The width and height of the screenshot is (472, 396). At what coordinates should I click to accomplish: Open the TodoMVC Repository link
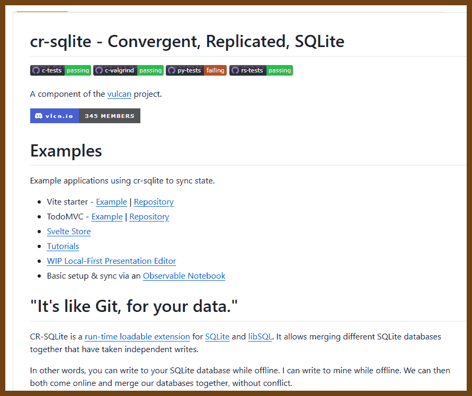click(x=149, y=217)
